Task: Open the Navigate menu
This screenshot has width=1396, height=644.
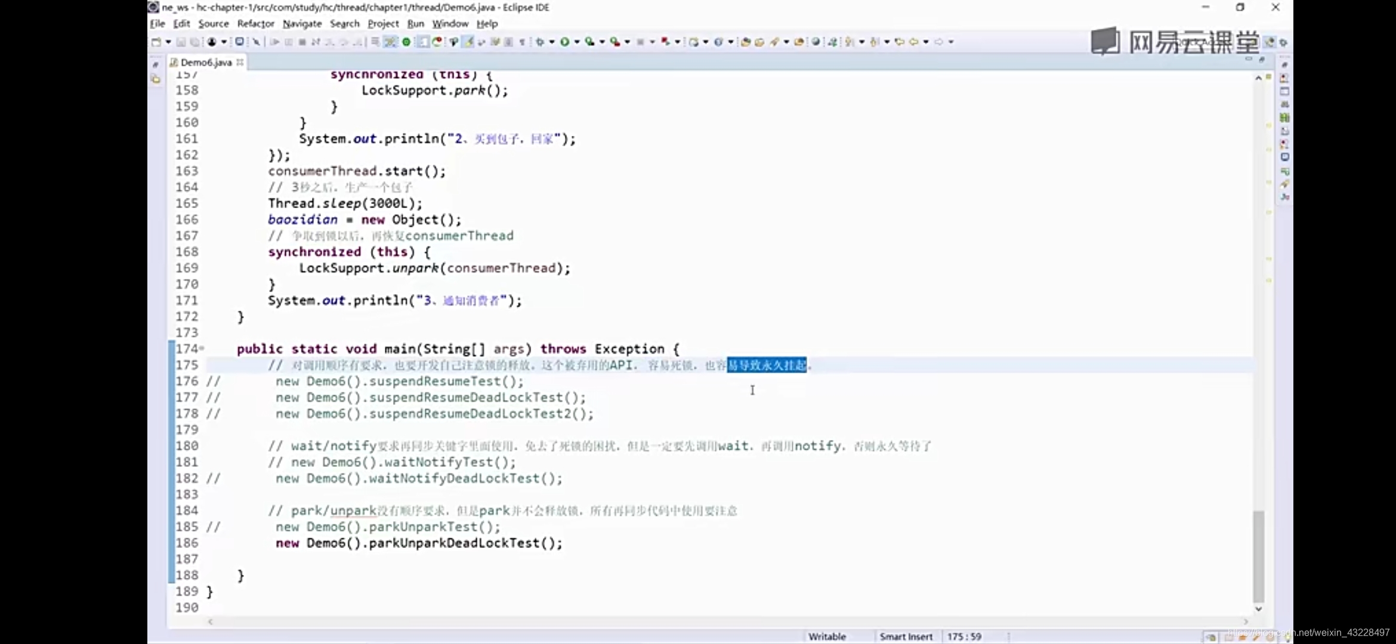Action: tap(302, 23)
